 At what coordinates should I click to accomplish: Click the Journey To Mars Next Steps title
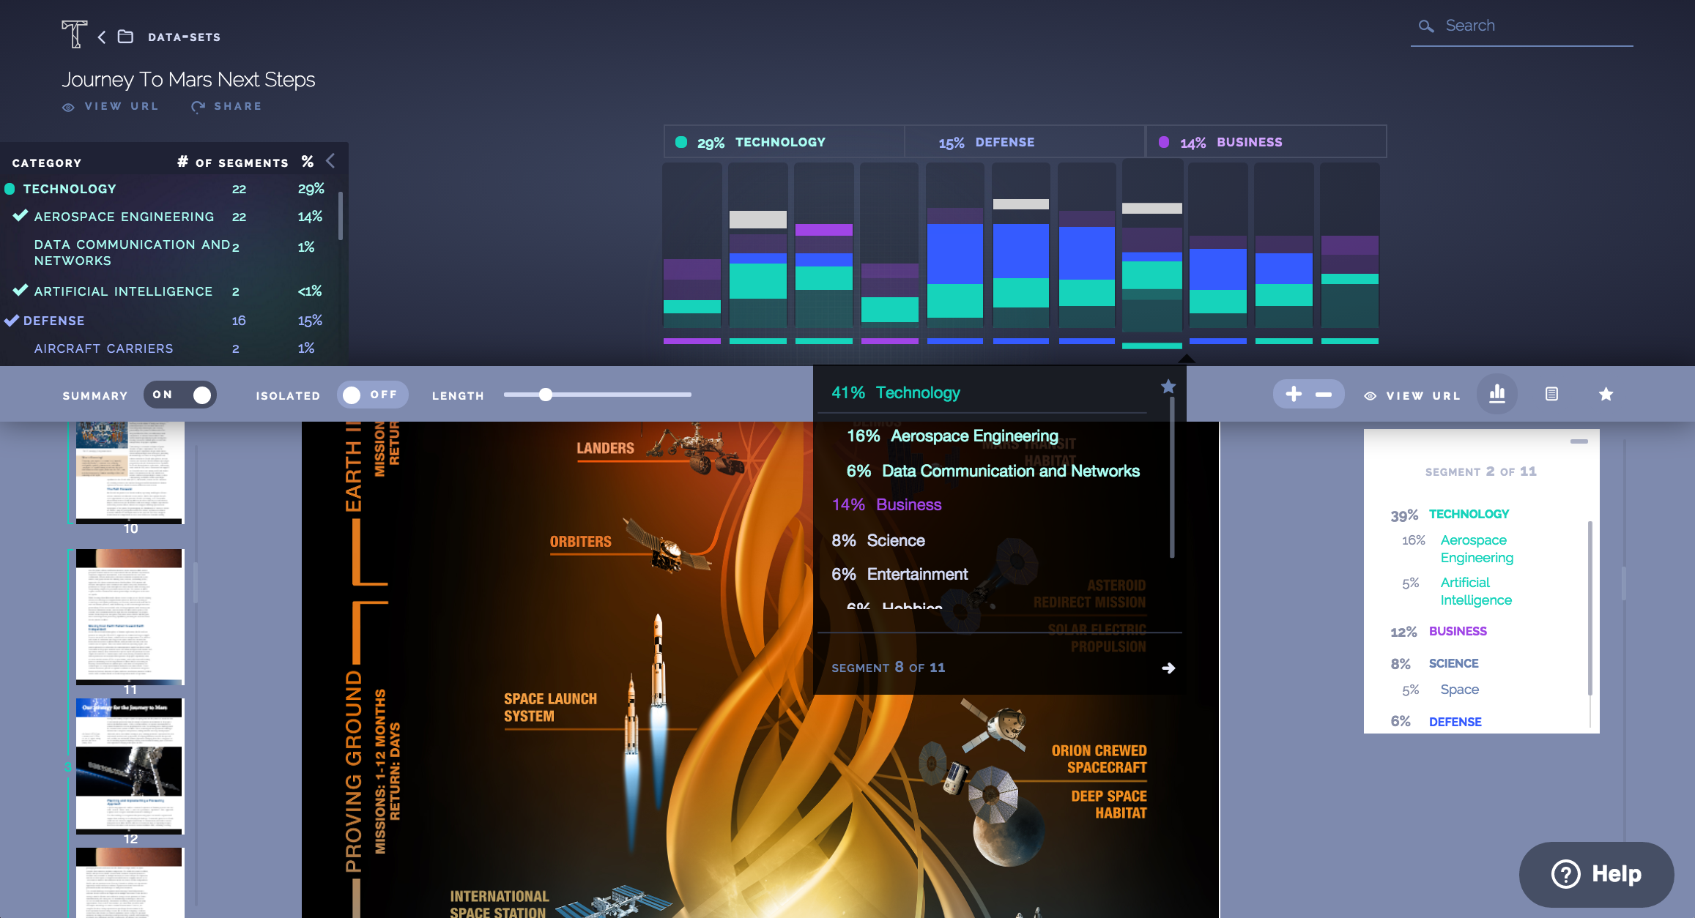coord(188,79)
